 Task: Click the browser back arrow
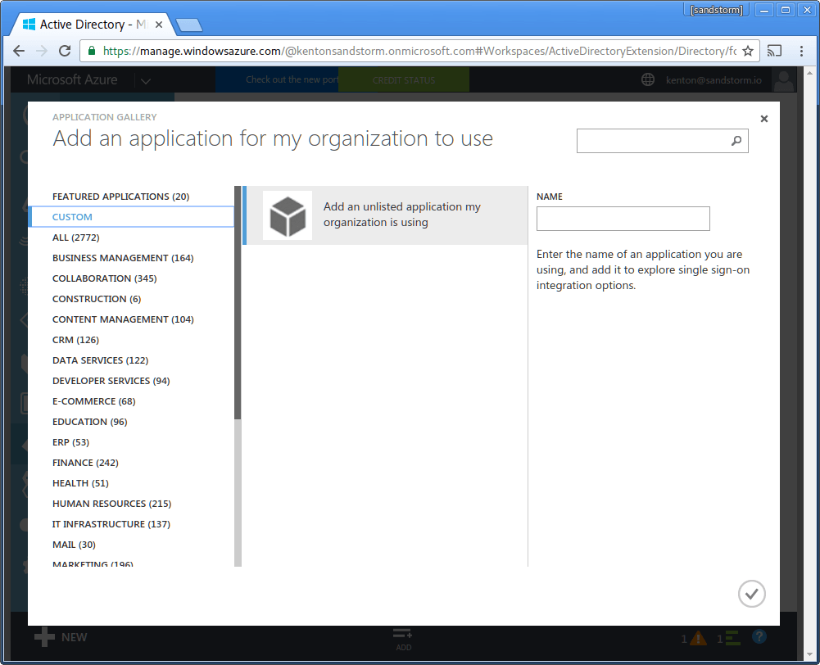coord(19,51)
